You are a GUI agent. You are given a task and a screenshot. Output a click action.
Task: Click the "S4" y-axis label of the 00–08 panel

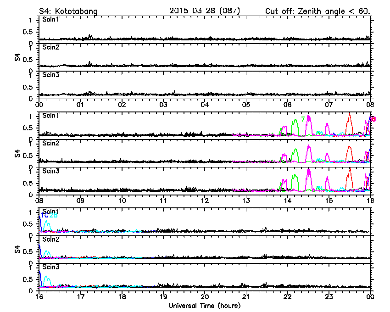17,57
